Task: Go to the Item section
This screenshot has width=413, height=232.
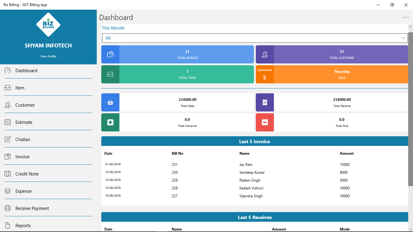Action: pyautogui.click(x=48, y=88)
